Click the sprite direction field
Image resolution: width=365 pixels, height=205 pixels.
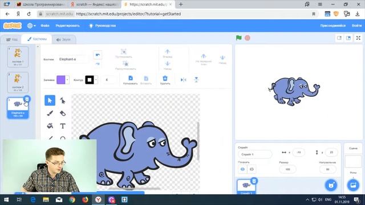(327, 169)
